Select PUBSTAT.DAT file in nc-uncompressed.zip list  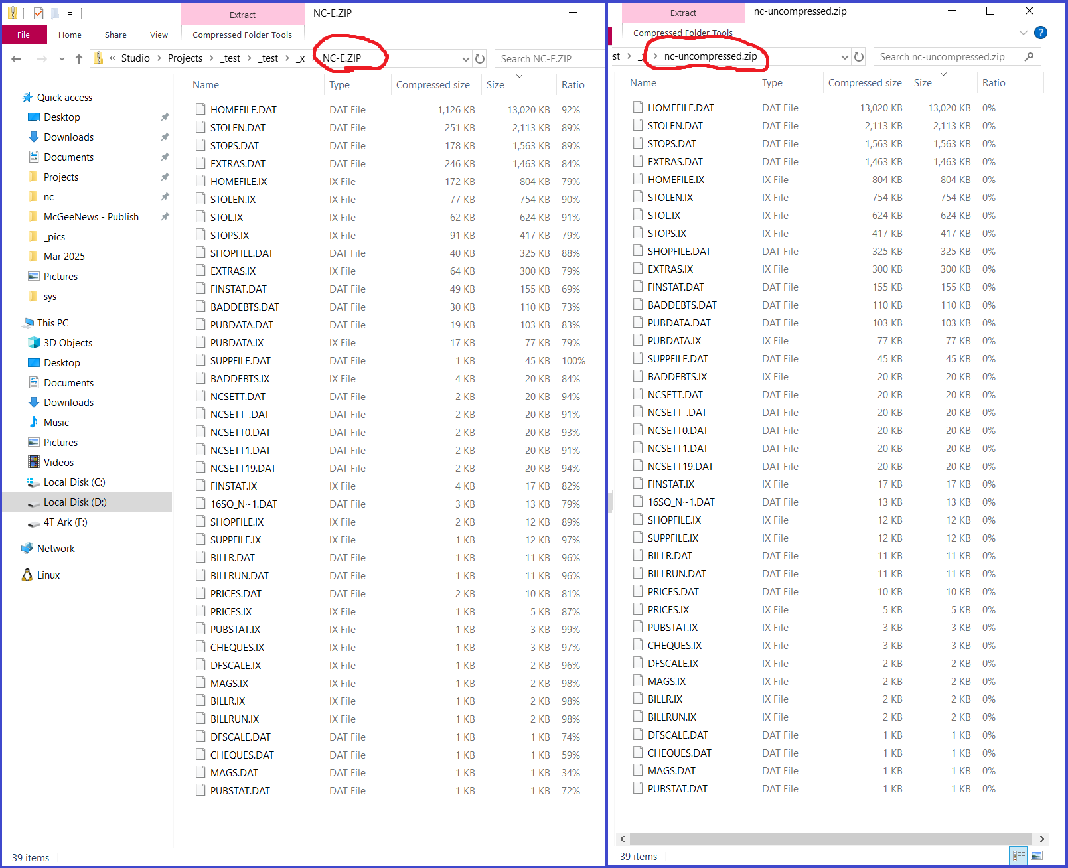[x=678, y=789]
